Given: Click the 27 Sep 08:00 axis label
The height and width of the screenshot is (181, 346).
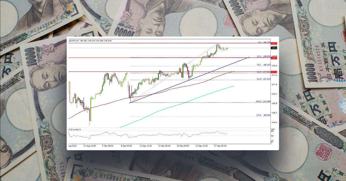Looking at the screenshot, I should tap(220, 146).
